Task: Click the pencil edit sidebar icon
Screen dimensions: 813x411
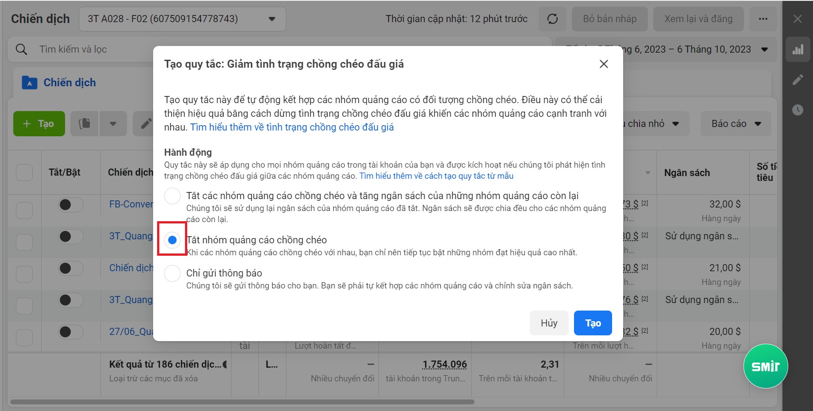Action: click(798, 80)
